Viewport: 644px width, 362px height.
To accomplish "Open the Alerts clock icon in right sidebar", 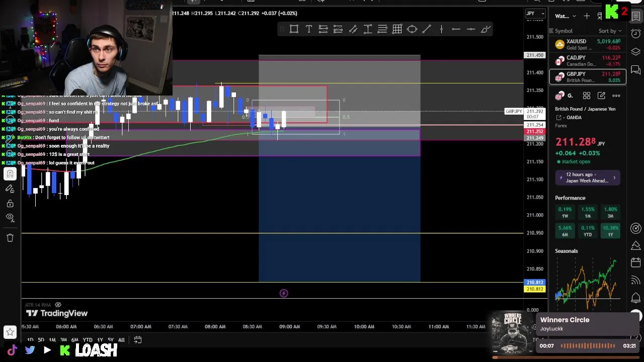I will [x=636, y=34].
